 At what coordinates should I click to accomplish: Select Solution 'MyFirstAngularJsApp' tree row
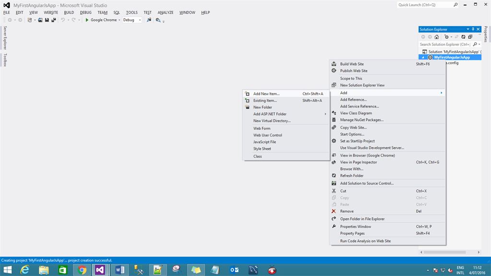point(450,52)
